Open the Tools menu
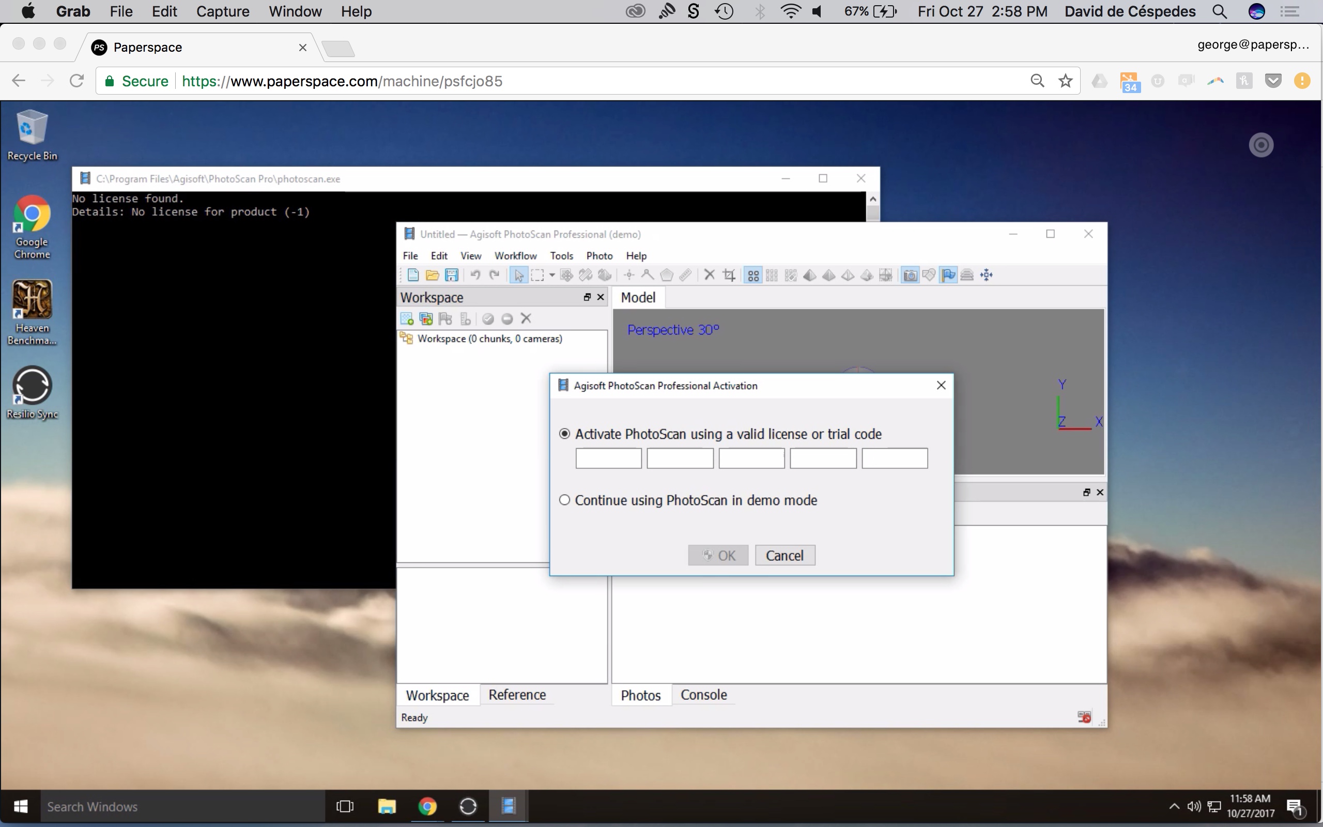This screenshot has width=1323, height=827. (562, 254)
